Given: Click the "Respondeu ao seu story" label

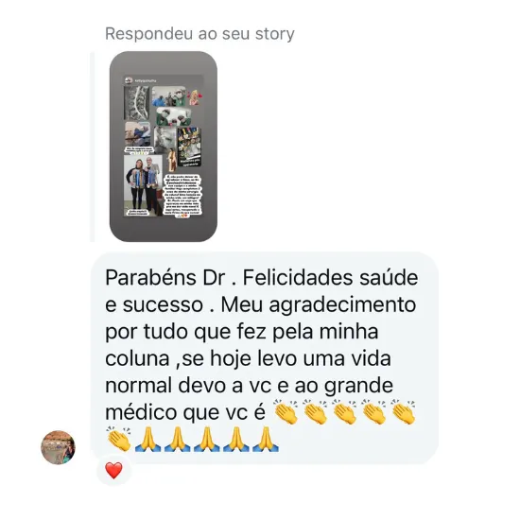Looking at the screenshot, I should 199,33.
